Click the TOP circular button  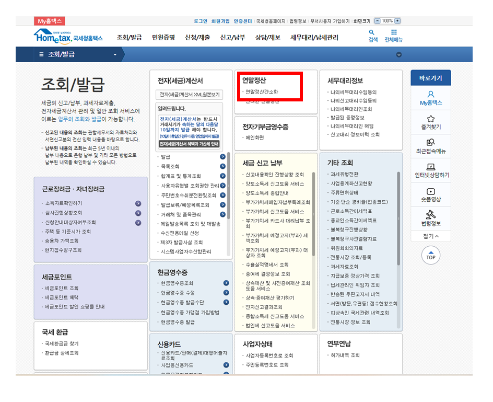pos(431,256)
